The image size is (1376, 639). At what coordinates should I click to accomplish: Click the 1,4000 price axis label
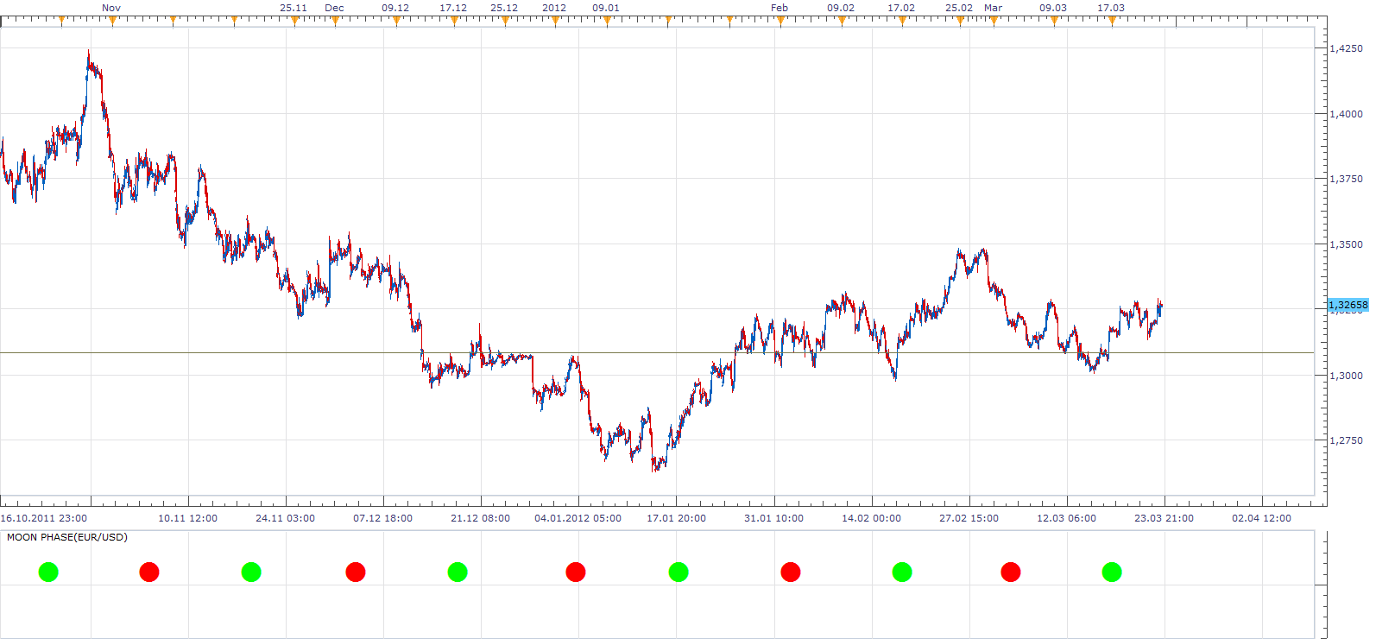pyautogui.click(x=1347, y=114)
